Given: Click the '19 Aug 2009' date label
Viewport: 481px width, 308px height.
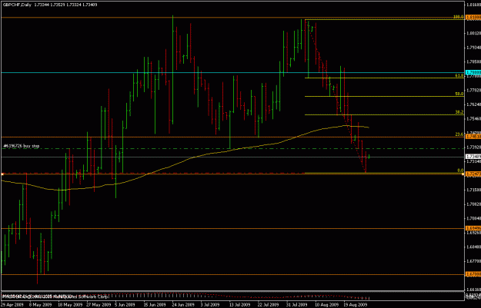Looking at the screenshot, I should pos(356,305).
